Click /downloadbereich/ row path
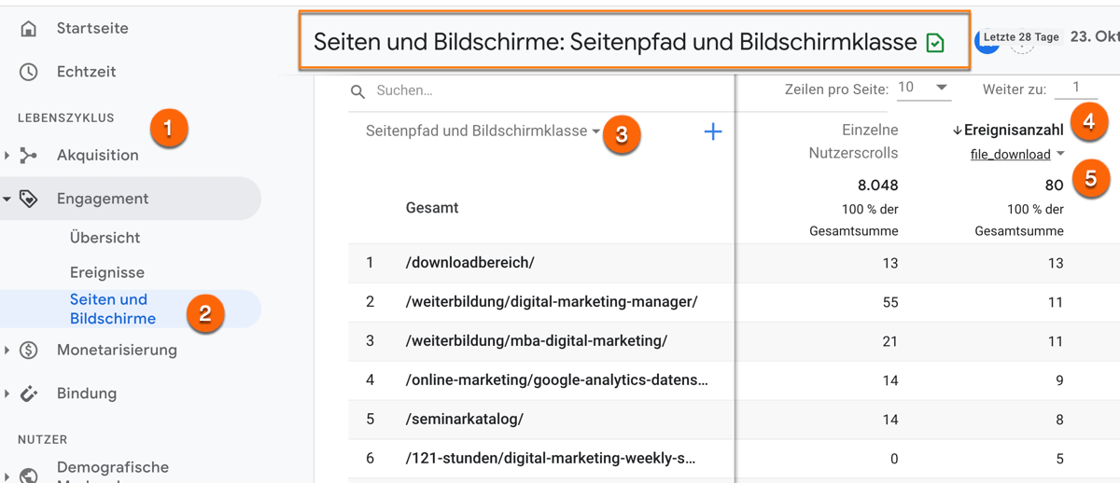 pyautogui.click(x=470, y=263)
